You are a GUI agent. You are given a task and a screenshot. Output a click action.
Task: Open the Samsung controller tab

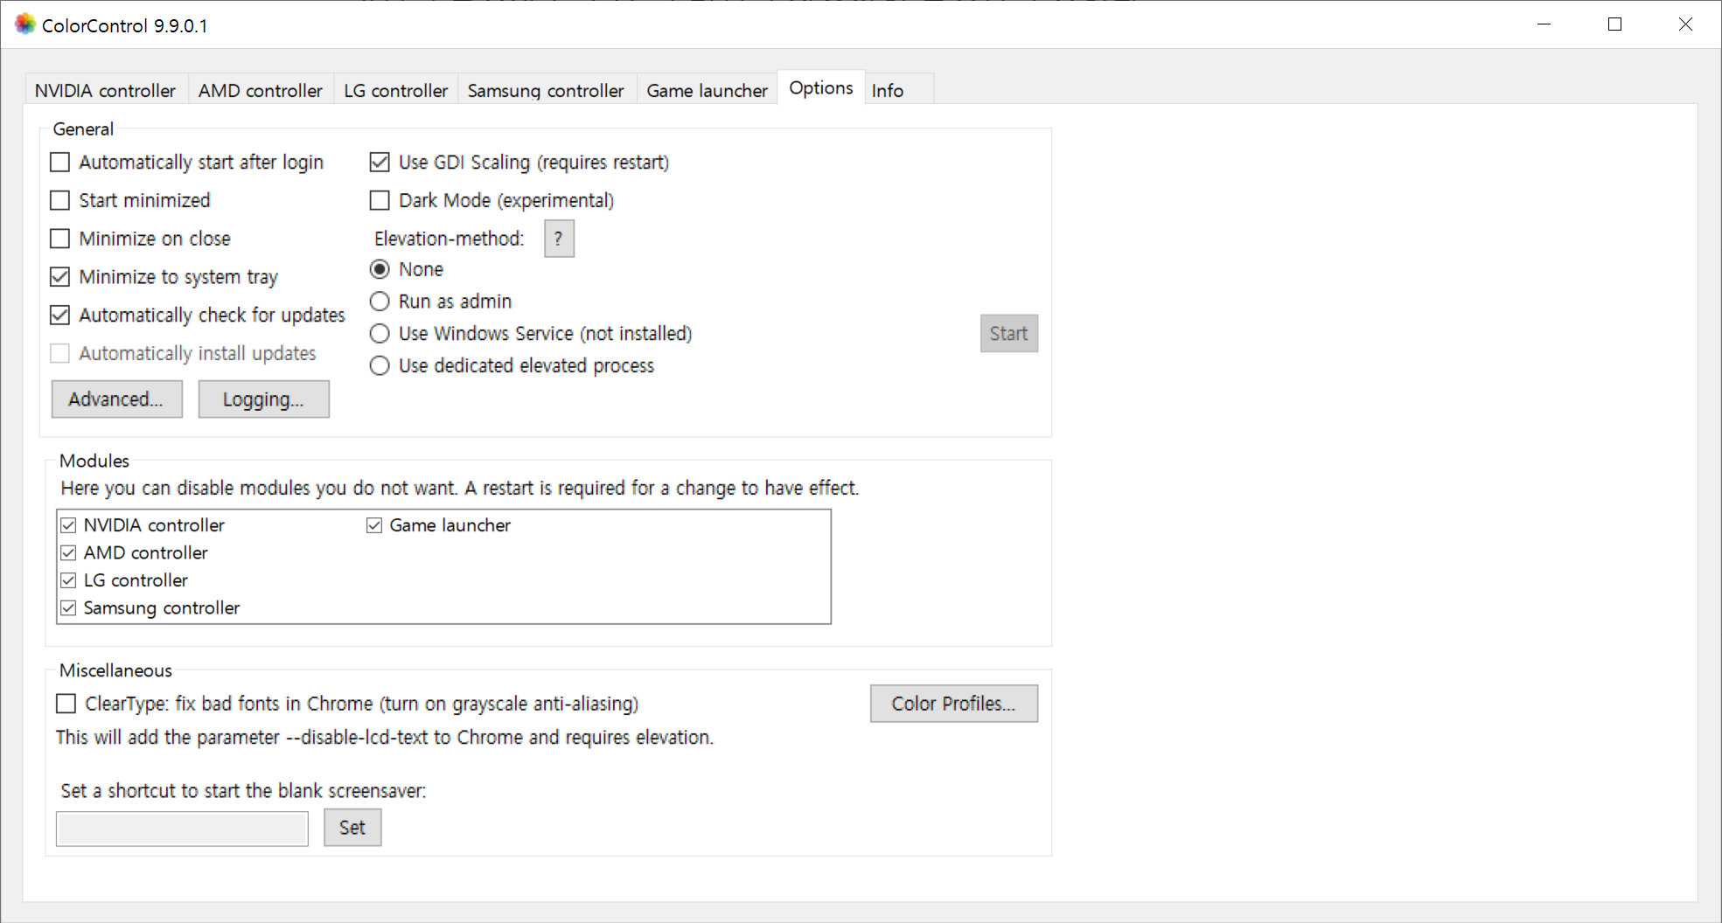point(547,90)
